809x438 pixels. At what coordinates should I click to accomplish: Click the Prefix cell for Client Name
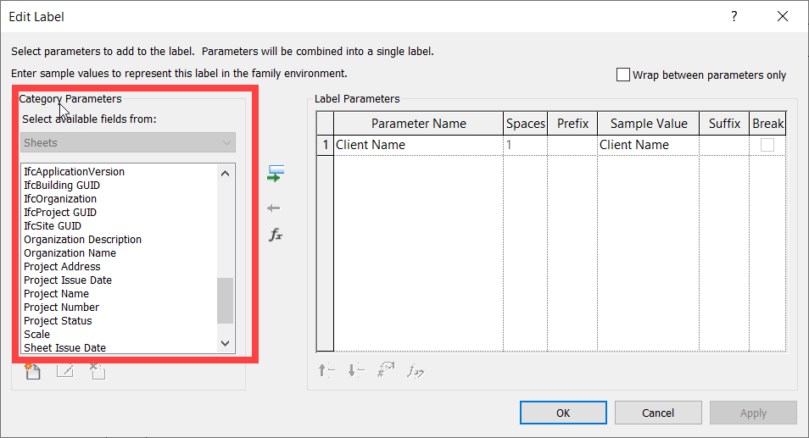pyautogui.click(x=572, y=145)
